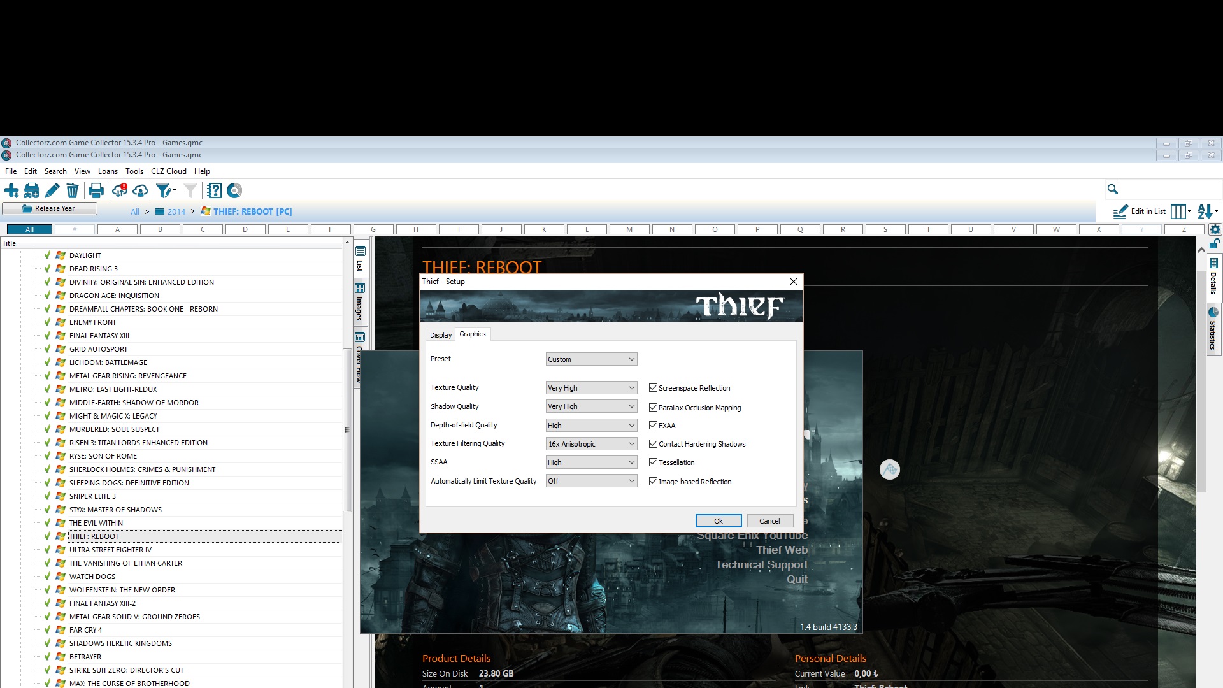
Task: Click the Add Game Manually icon
Action: (32, 190)
